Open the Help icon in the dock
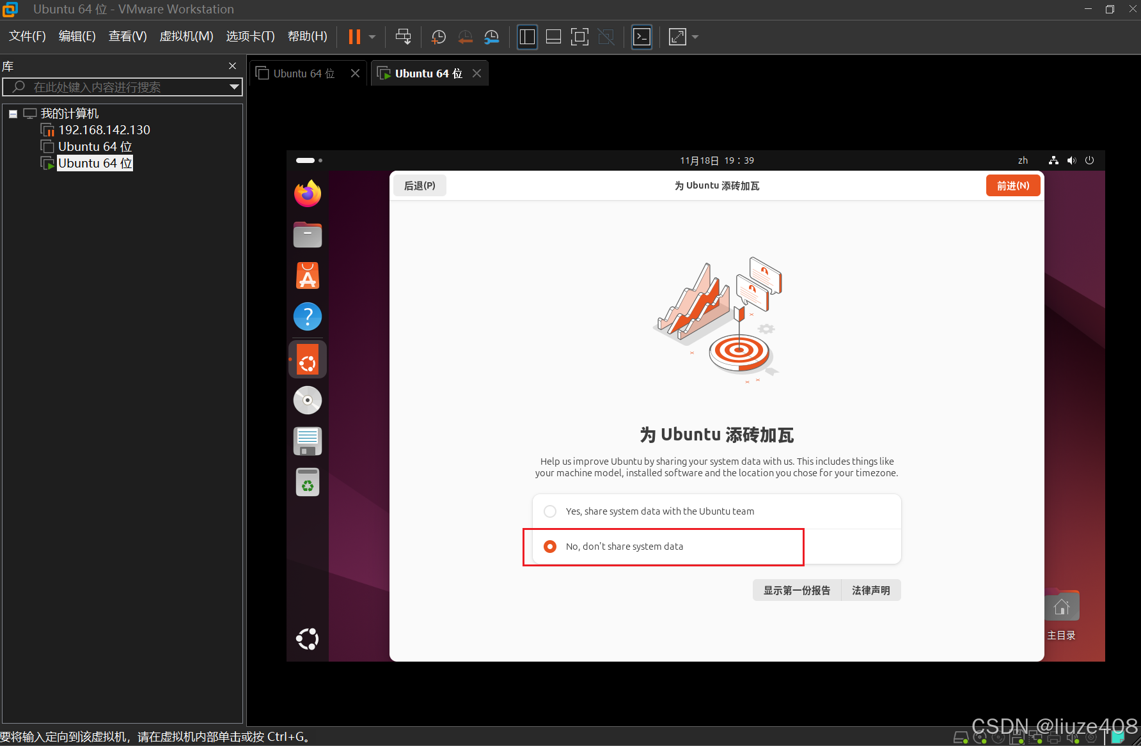Viewport: 1141px width, 746px height. [308, 316]
